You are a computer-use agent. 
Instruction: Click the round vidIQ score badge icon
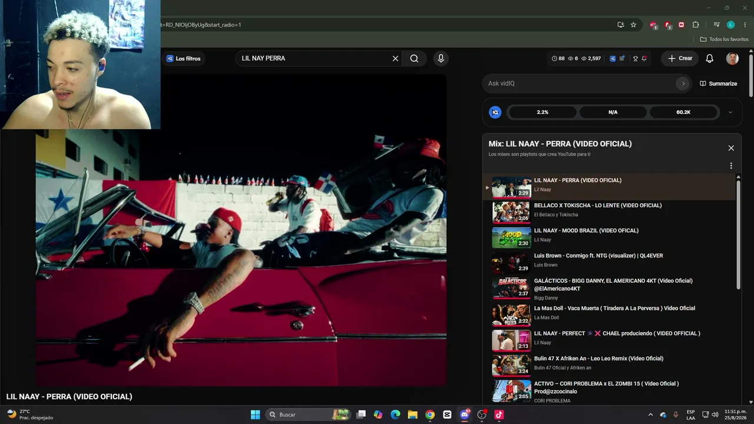pos(495,112)
